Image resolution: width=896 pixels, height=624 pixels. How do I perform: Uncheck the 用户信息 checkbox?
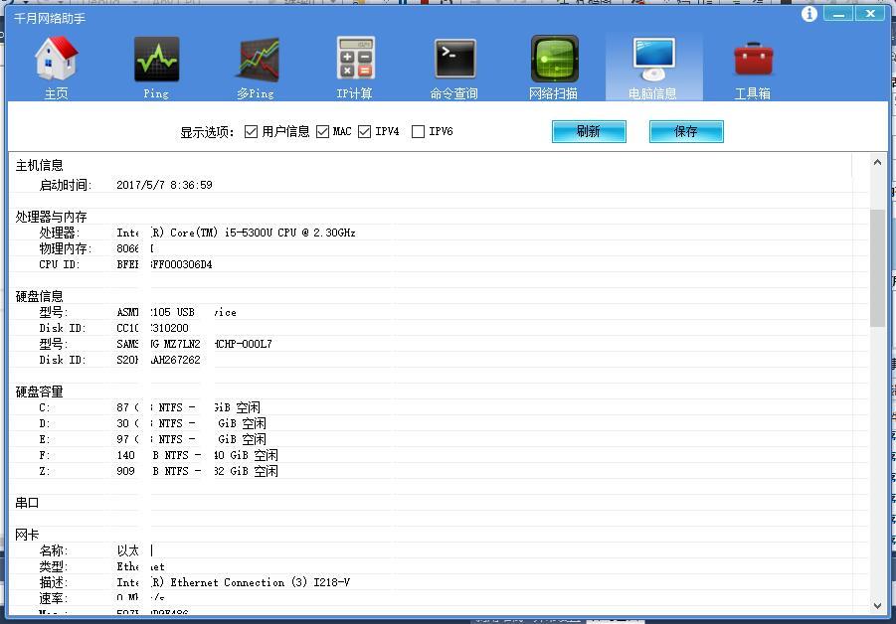tap(252, 131)
